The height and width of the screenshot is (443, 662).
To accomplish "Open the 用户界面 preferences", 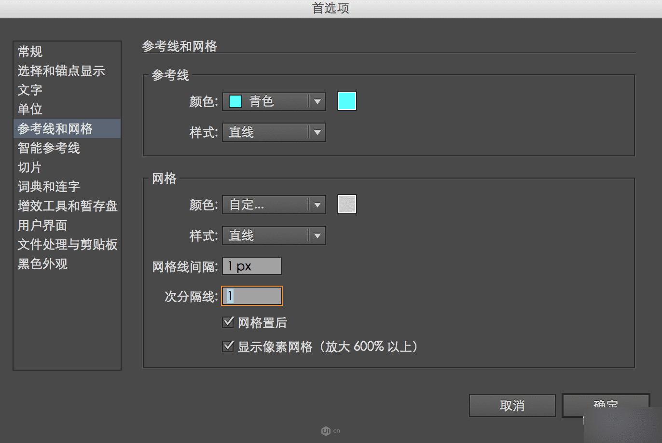I will [x=42, y=225].
